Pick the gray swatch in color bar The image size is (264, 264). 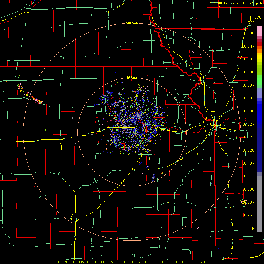coord(259,204)
